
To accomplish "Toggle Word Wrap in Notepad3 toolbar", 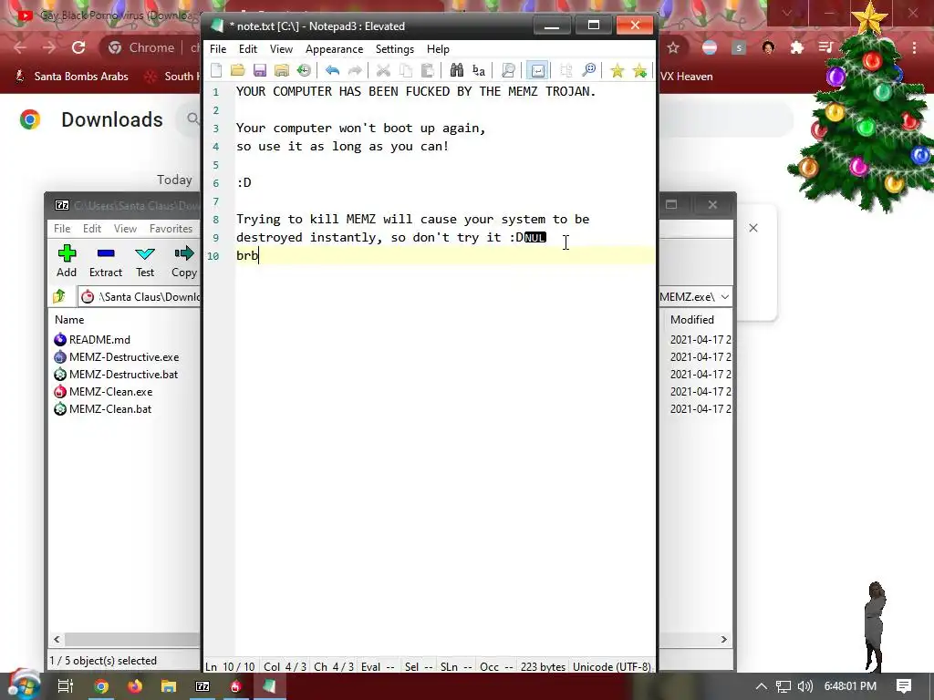I will (x=537, y=71).
